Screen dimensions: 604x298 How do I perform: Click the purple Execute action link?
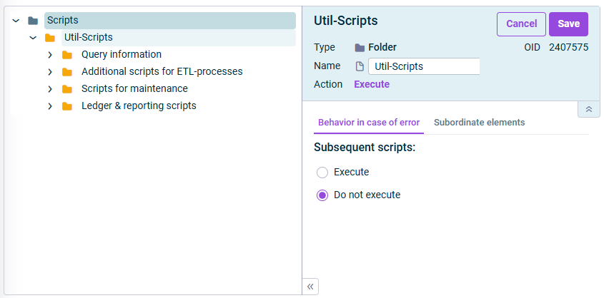coord(372,84)
